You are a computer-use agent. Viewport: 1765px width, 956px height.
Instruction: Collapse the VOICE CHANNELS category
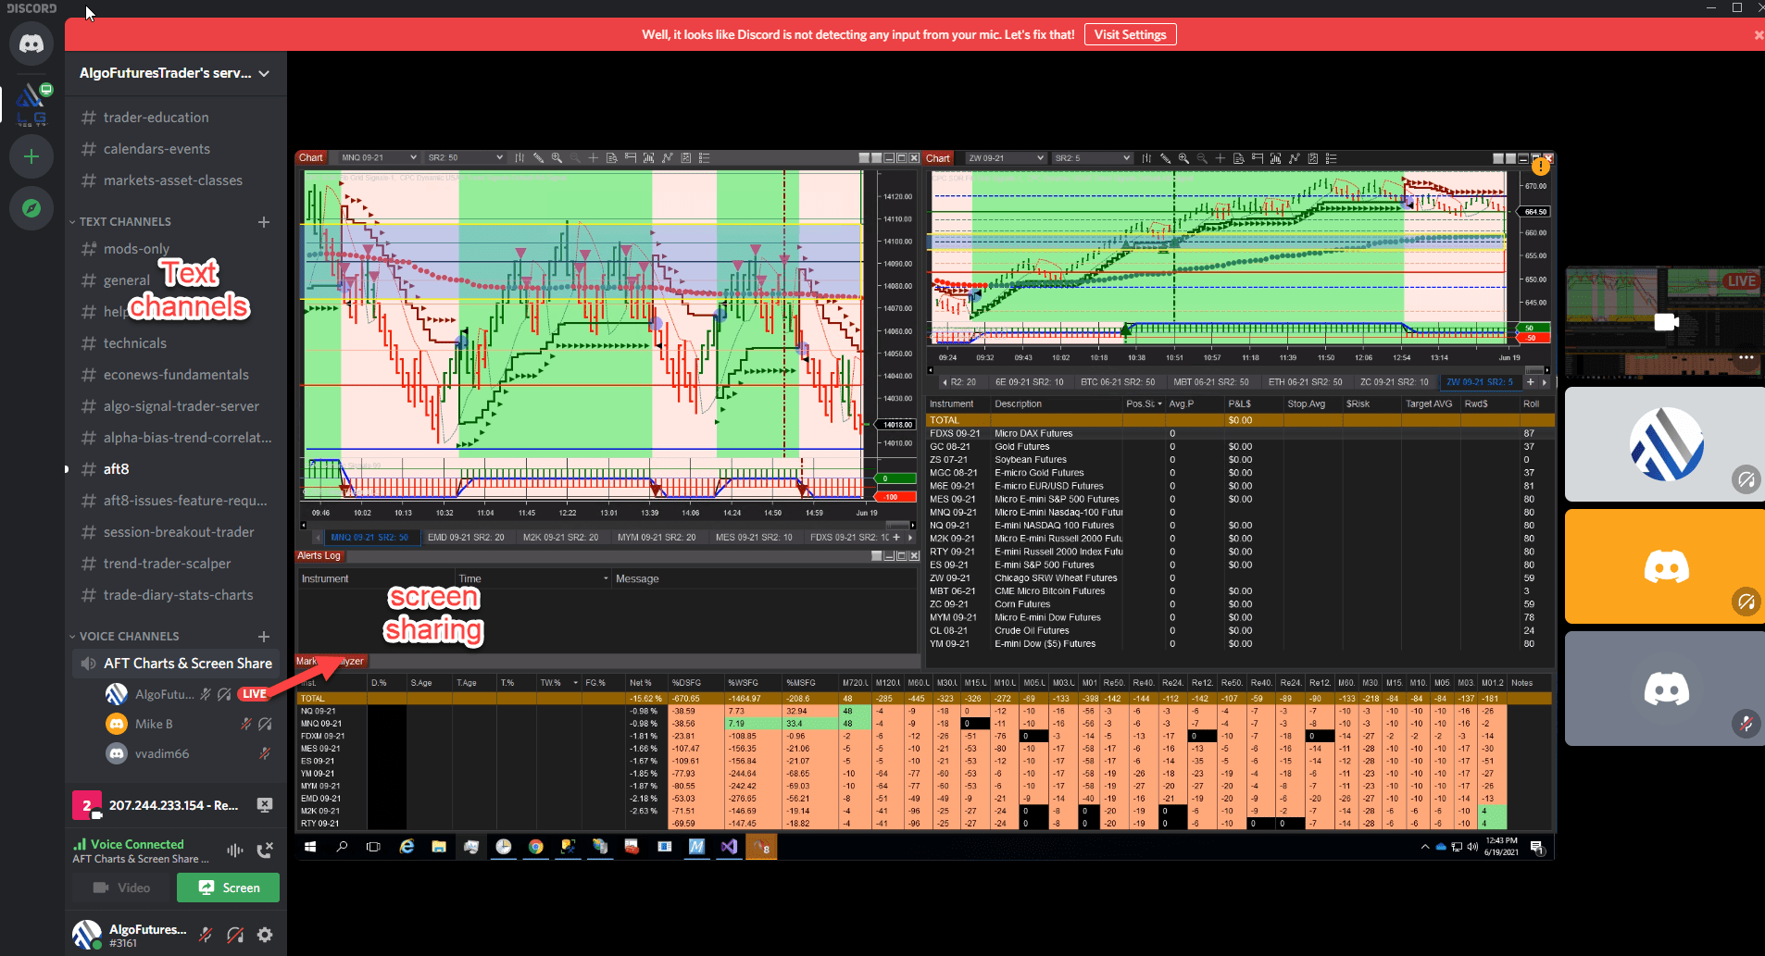124,637
